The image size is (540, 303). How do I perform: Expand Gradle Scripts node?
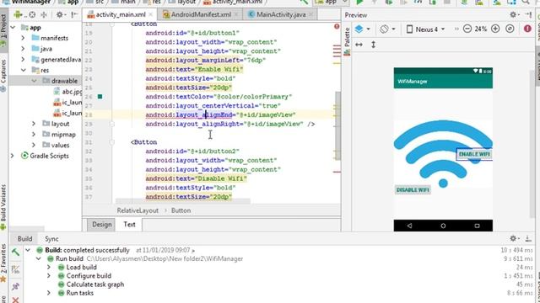(x=13, y=156)
